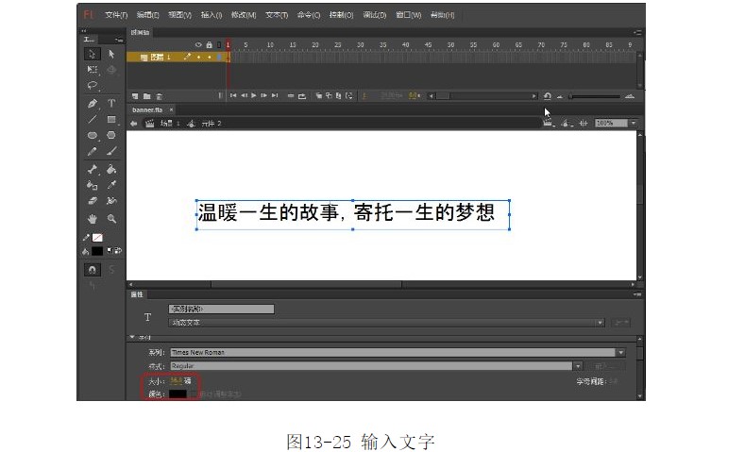
Task: Activate the Zoom magnifier tool
Action: click(x=111, y=218)
